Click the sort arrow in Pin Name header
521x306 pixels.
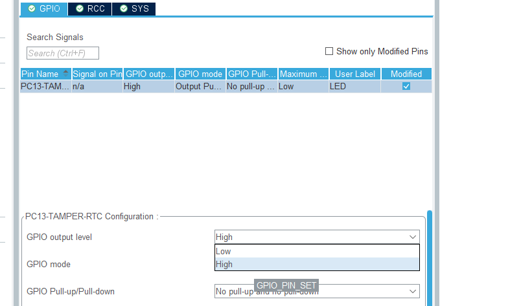point(66,73)
